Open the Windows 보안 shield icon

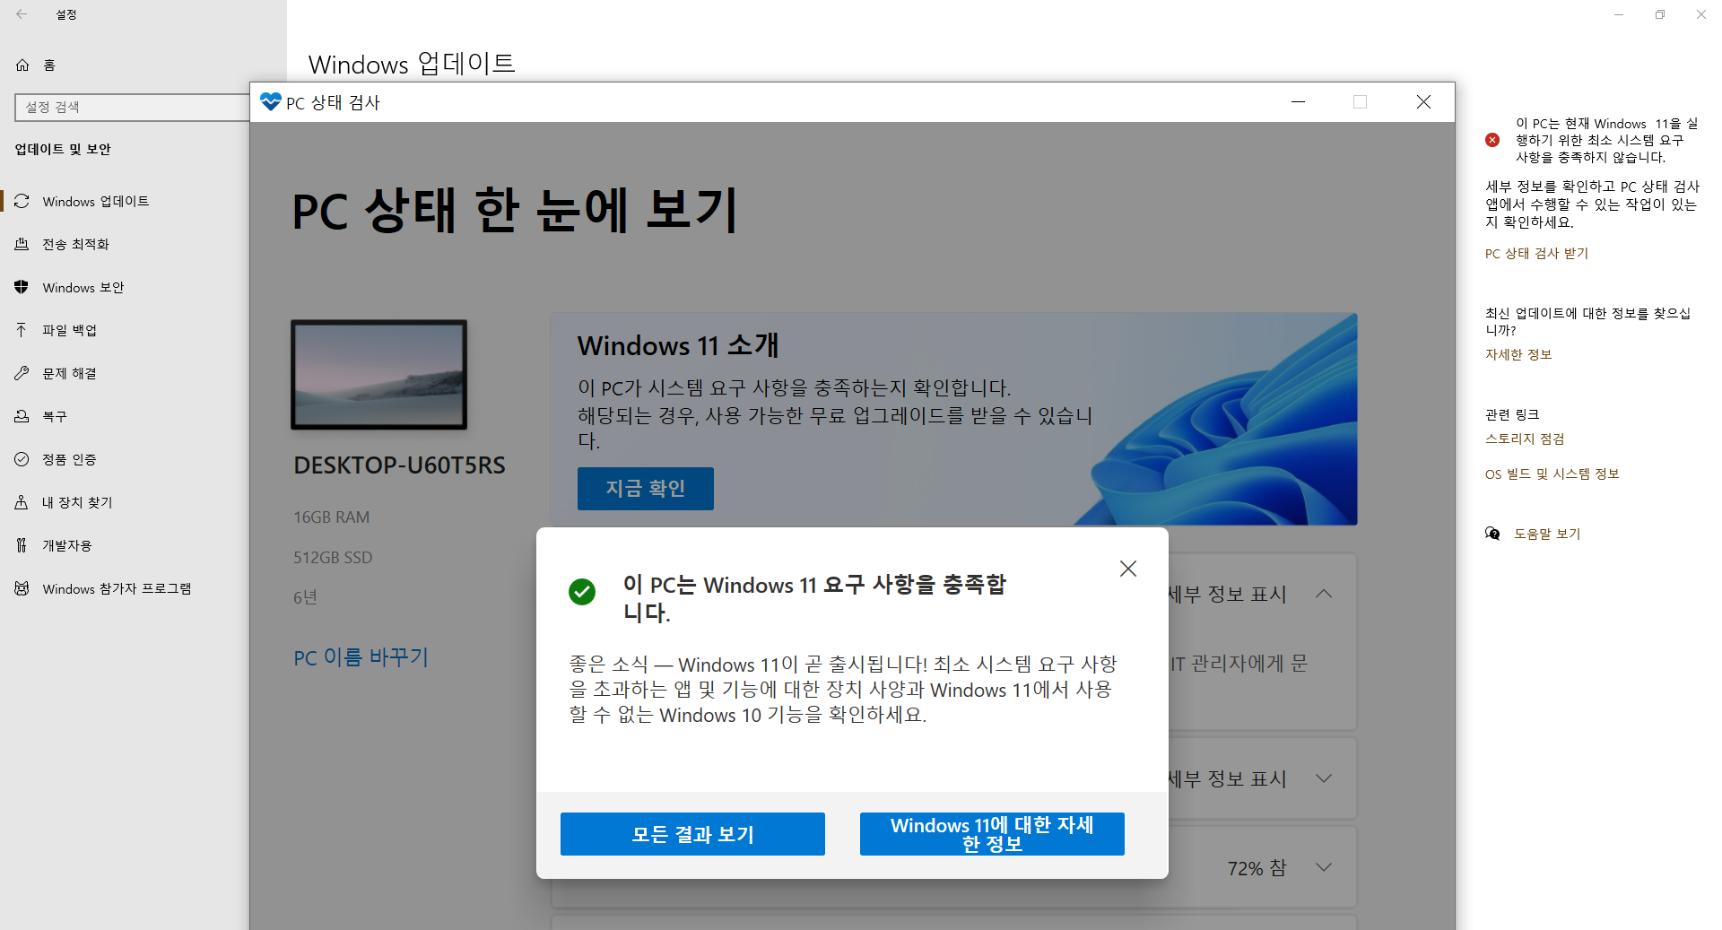(22, 287)
